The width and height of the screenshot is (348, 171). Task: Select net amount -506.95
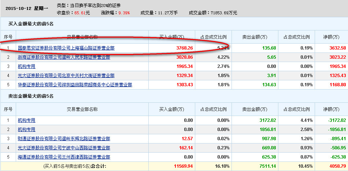338,148
